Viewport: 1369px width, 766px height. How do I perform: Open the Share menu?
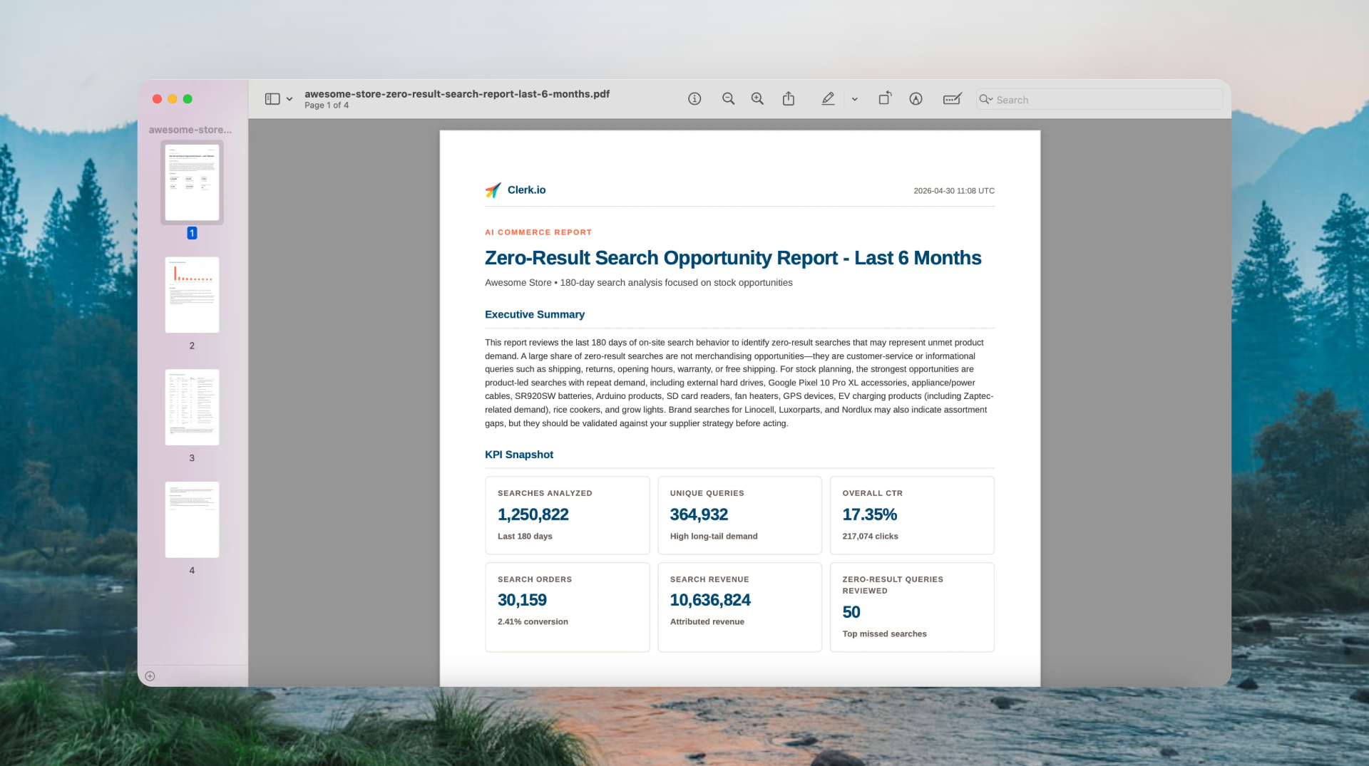click(x=789, y=99)
